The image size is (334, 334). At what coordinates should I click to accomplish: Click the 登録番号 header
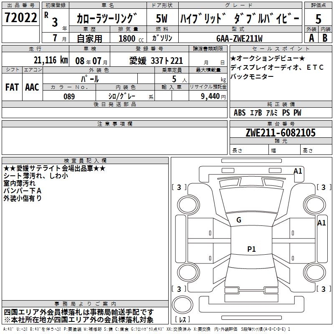[x=149, y=48]
